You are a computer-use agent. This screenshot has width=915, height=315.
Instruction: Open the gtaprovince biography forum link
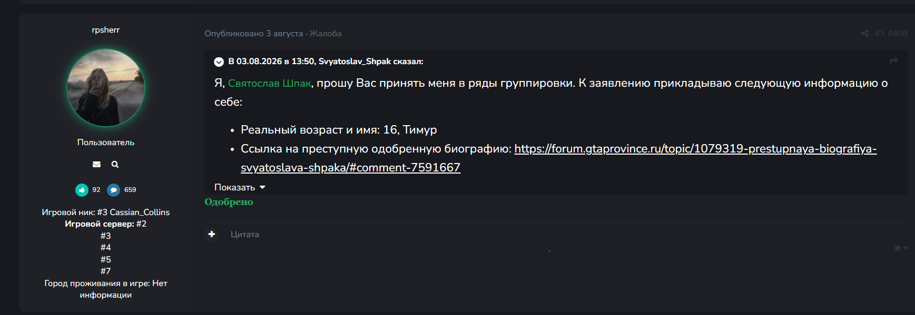[558, 158]
